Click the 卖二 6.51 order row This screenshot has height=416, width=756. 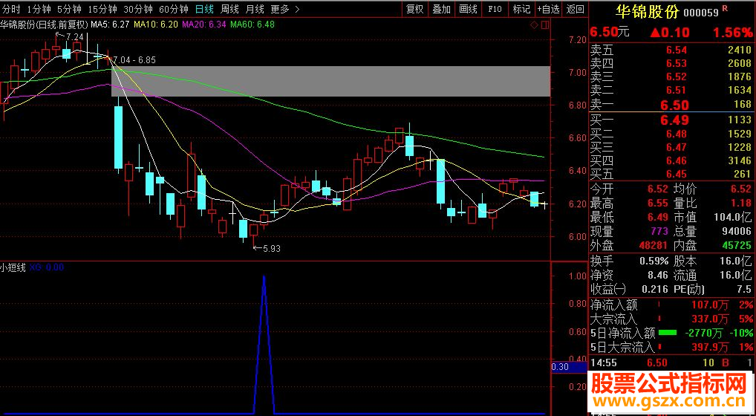point(671,90)
